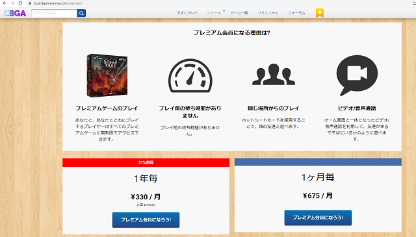Click the padlock site info icon
The image size is (416, 237).
pyautogui.click(x=30, y=3)
